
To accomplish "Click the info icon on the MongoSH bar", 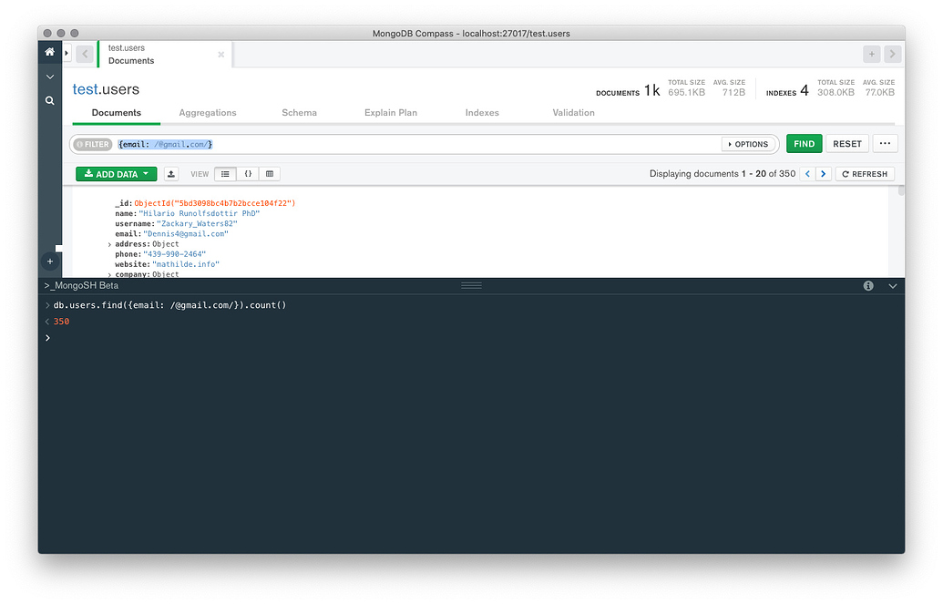I will pyautogui.click(x=868, y=285).
